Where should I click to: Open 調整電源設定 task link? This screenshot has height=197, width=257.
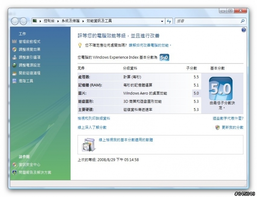pyautogui.click(x=29, y=65)
